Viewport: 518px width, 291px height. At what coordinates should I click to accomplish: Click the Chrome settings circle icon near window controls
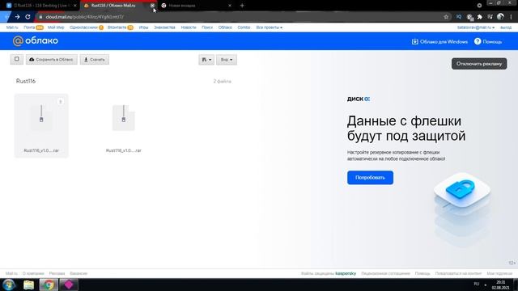click(x=479, y=6)
